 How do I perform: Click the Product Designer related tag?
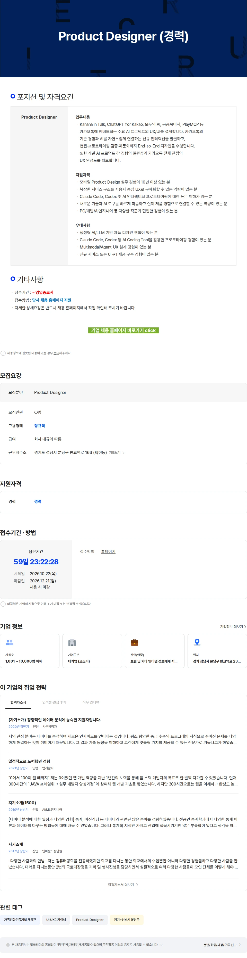[90, 919]
